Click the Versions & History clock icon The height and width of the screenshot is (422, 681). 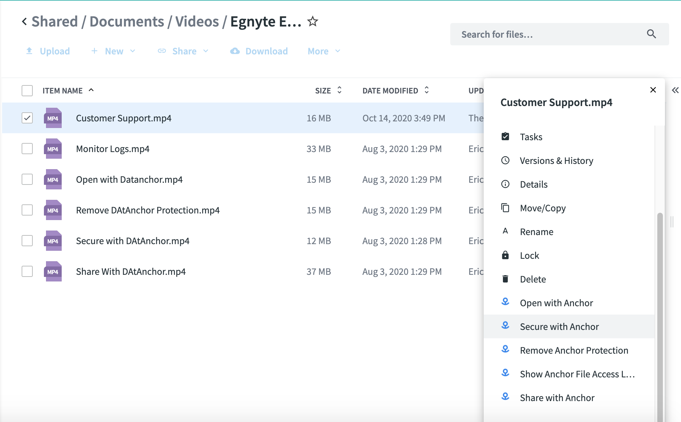click(505, 160)
